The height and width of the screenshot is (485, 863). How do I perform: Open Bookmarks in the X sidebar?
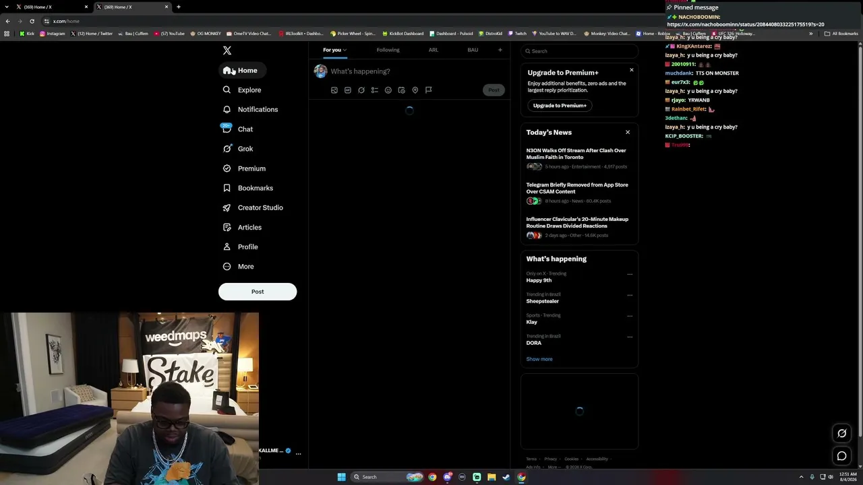pos(247,188)
